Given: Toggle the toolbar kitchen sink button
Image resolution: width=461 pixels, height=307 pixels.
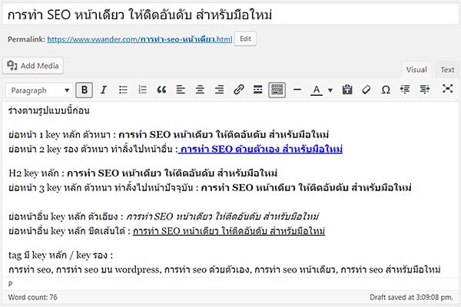Looking at the screenshot, I should (277, 90).
